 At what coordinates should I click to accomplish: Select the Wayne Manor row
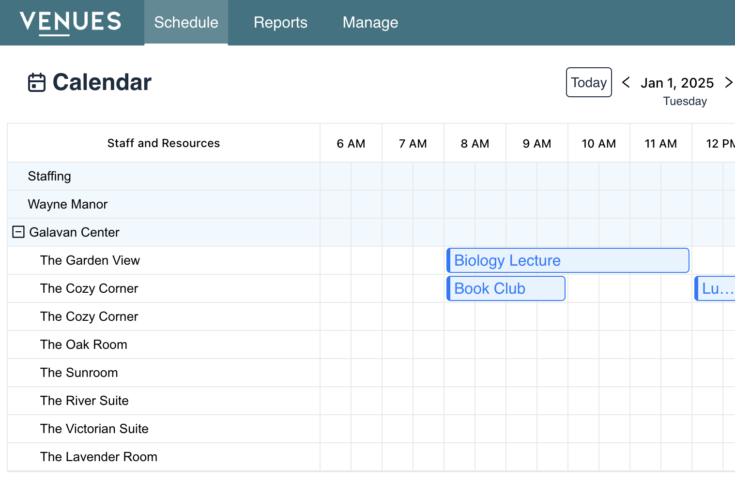pyautogui.click(x=68, y=204)
